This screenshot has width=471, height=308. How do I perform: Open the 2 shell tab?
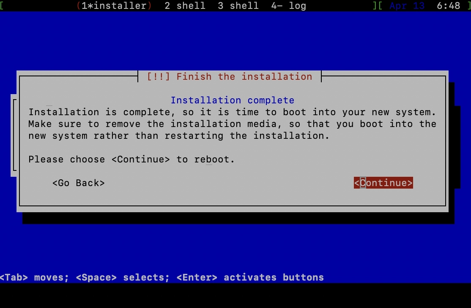[x=185, y=5]
